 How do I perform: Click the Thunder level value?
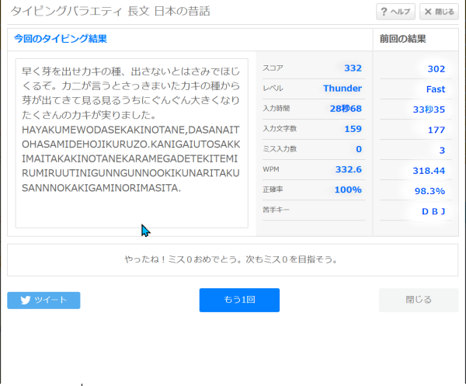343,89
